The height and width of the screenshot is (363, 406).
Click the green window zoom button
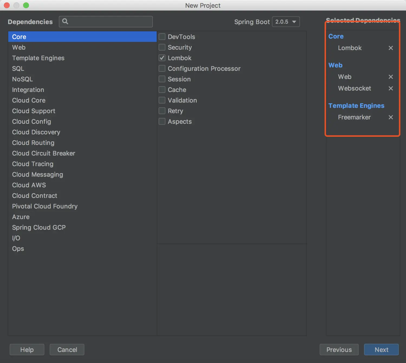tap(26, 5)
